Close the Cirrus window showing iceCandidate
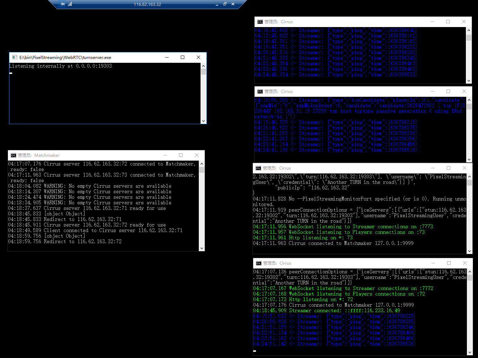 click(464, 91)
